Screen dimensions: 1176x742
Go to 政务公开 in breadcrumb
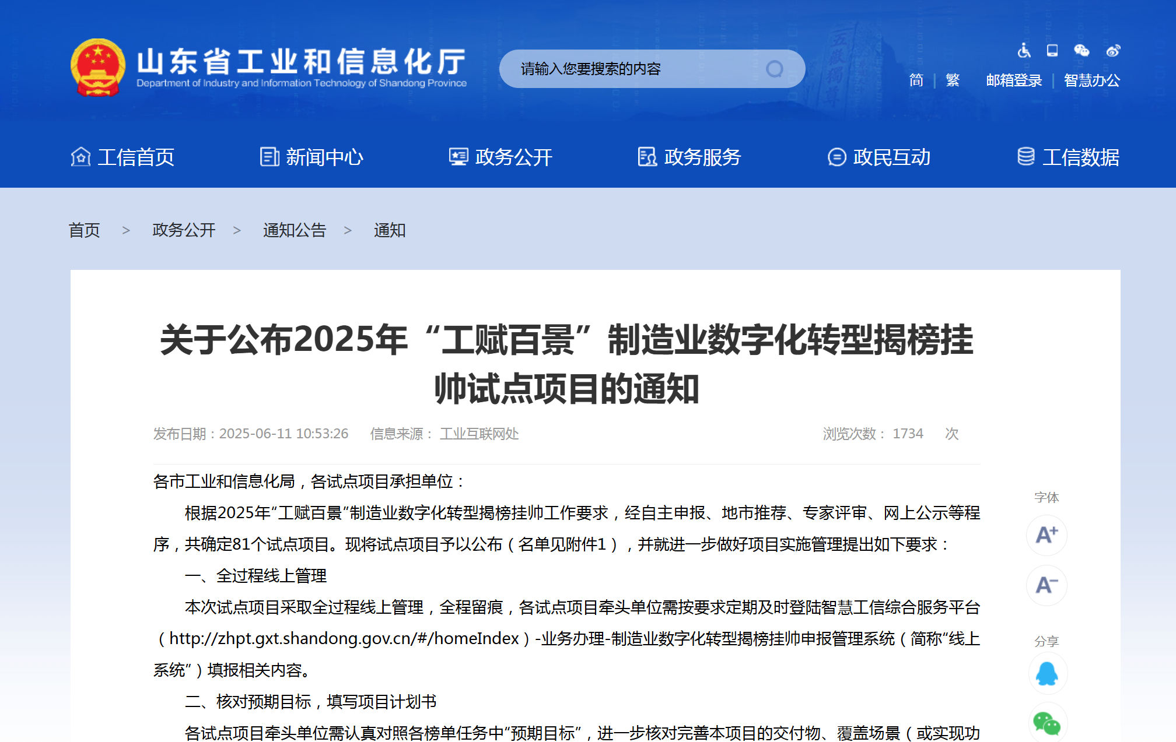pos(184,230)
